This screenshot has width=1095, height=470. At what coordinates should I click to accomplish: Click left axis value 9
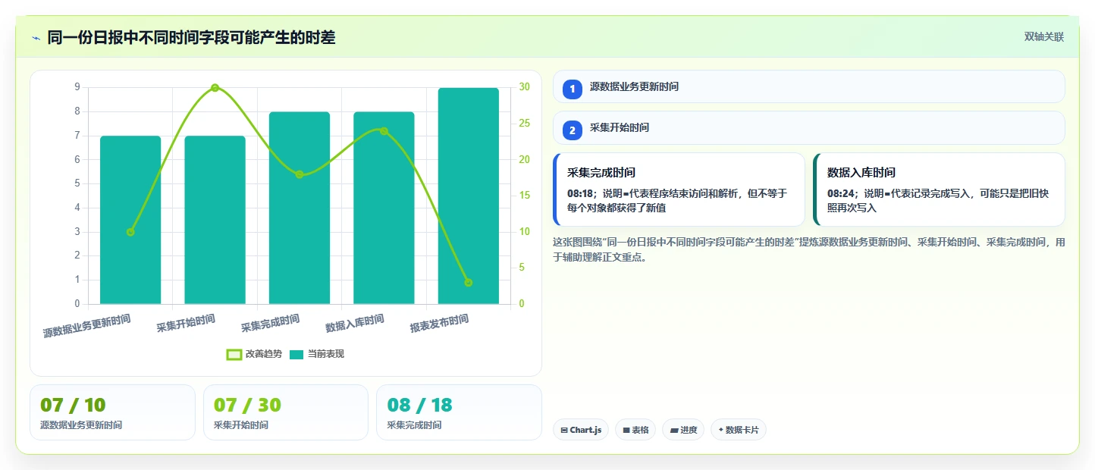point(77,87)
